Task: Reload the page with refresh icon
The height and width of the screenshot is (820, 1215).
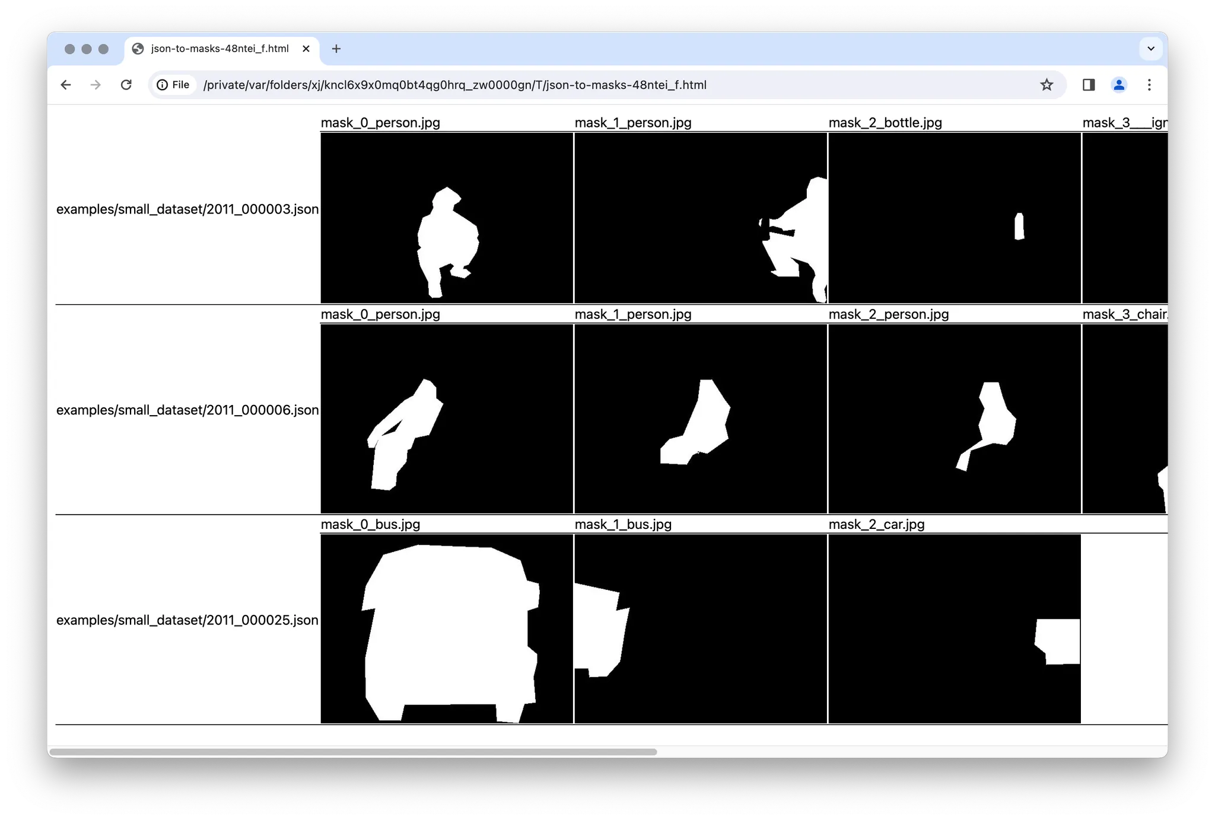Action: pos(126,85)
